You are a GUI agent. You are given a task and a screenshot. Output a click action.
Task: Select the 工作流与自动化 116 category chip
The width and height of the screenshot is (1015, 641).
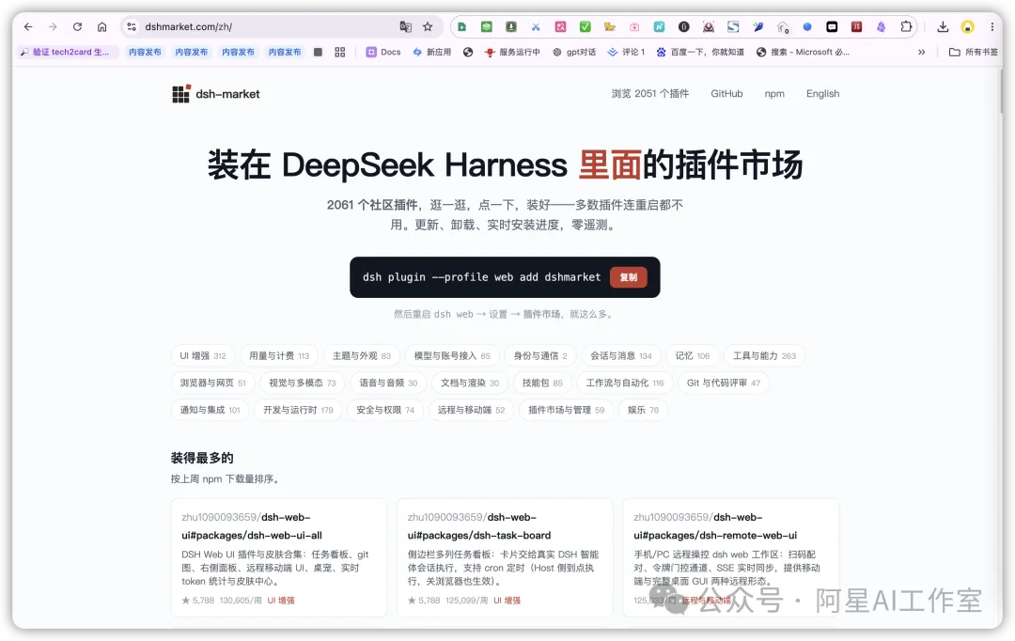coord(625,383)
